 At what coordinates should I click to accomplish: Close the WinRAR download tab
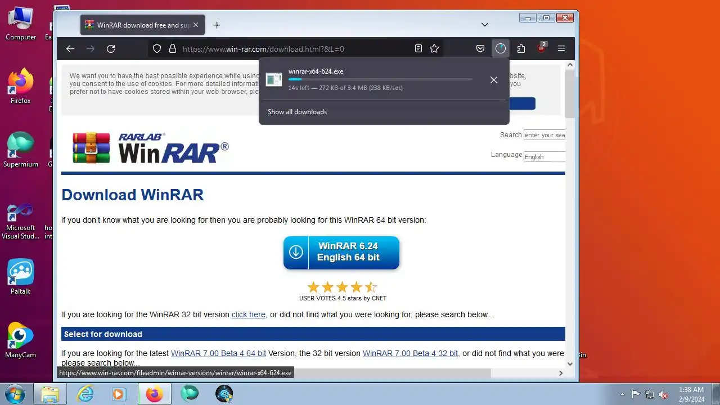pyautogui.click(x=196, y=25)
